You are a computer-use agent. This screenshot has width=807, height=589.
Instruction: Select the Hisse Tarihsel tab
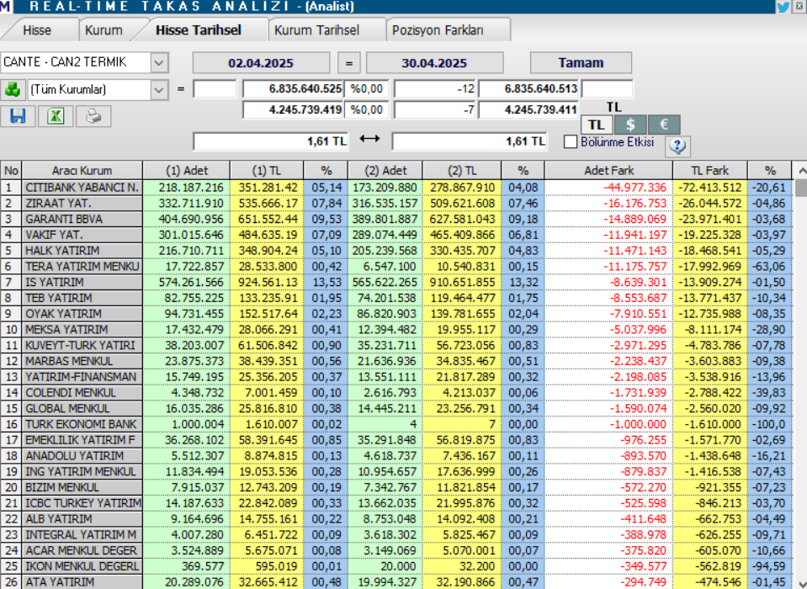[x=199, y=30]
